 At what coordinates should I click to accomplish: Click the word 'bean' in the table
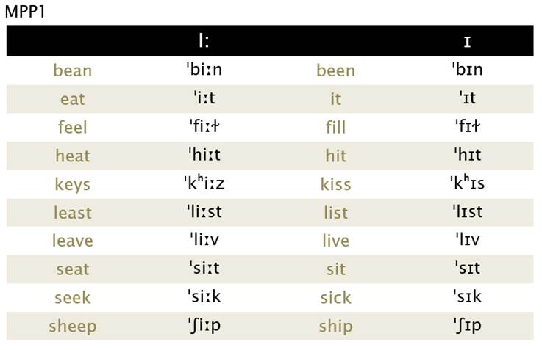[73, 70]
